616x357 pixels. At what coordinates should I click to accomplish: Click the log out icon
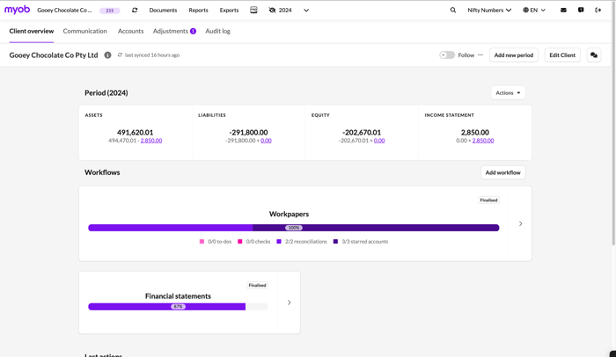[x=598, y=11]
